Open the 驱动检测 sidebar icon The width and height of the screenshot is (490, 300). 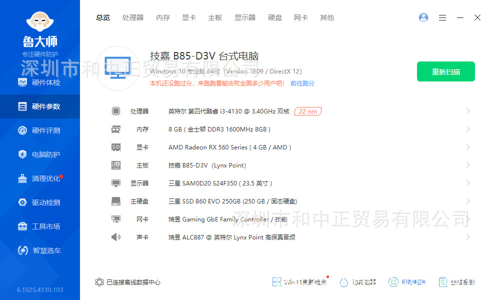tap(22, 202)
